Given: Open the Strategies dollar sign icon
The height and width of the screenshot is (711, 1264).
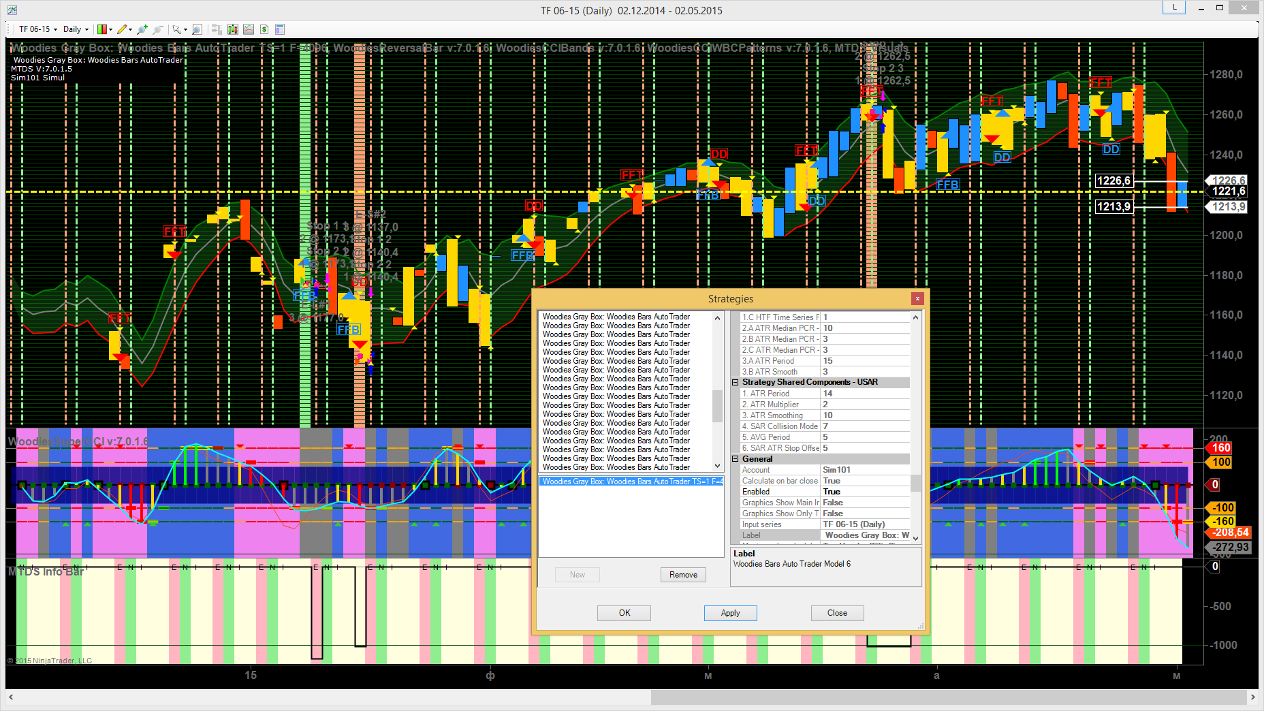Looking at the screenshot, I should tap(264, 29).
